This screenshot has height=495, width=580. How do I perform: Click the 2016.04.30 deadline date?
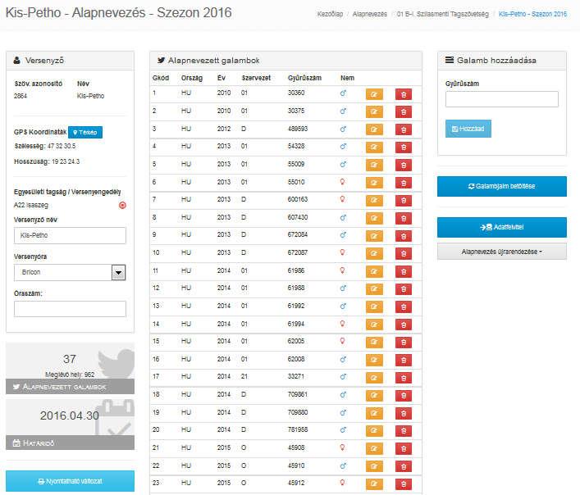pyautogui.click(x=70, y=416)
